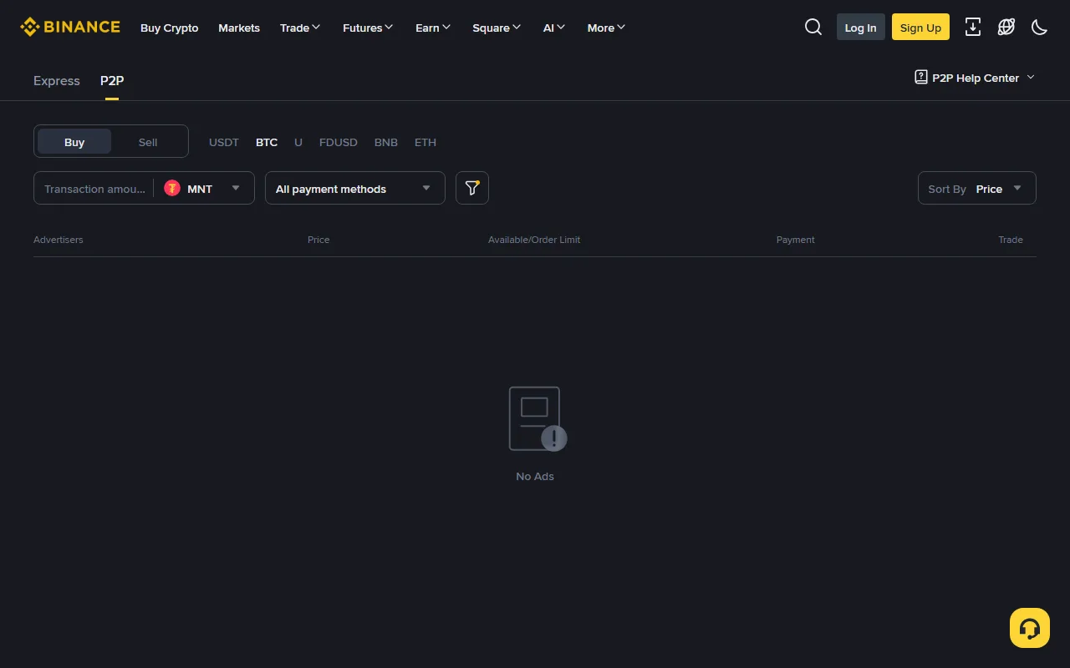Screen dimensions: 1070x668
Task: Click the Trade column header
Action: click(1011, 240)
